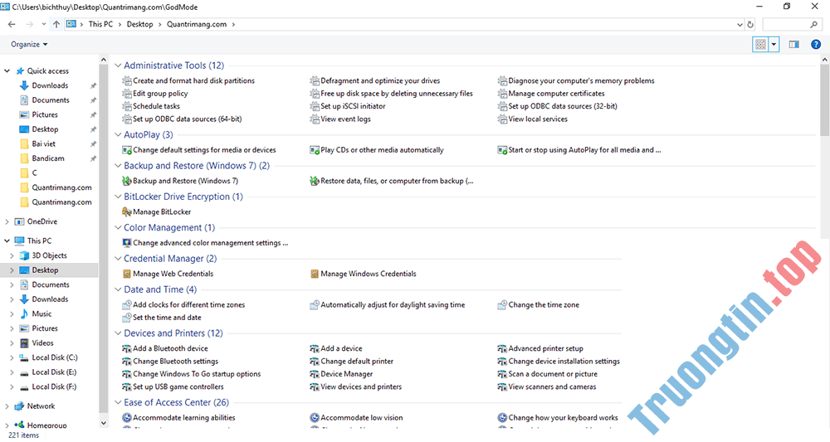Open the view options dropdown arrow
Image resolution: width=830 pixels, height=442 pixels.
point(774,45)
